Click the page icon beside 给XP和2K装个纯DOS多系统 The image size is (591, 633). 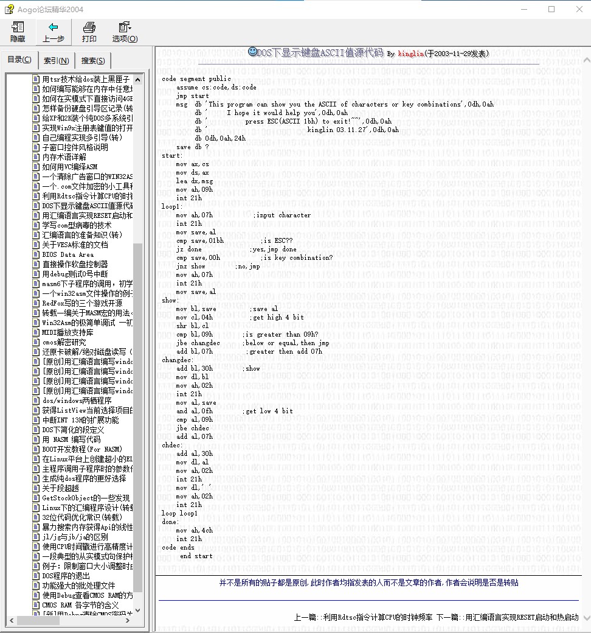(x=36, y=118)
